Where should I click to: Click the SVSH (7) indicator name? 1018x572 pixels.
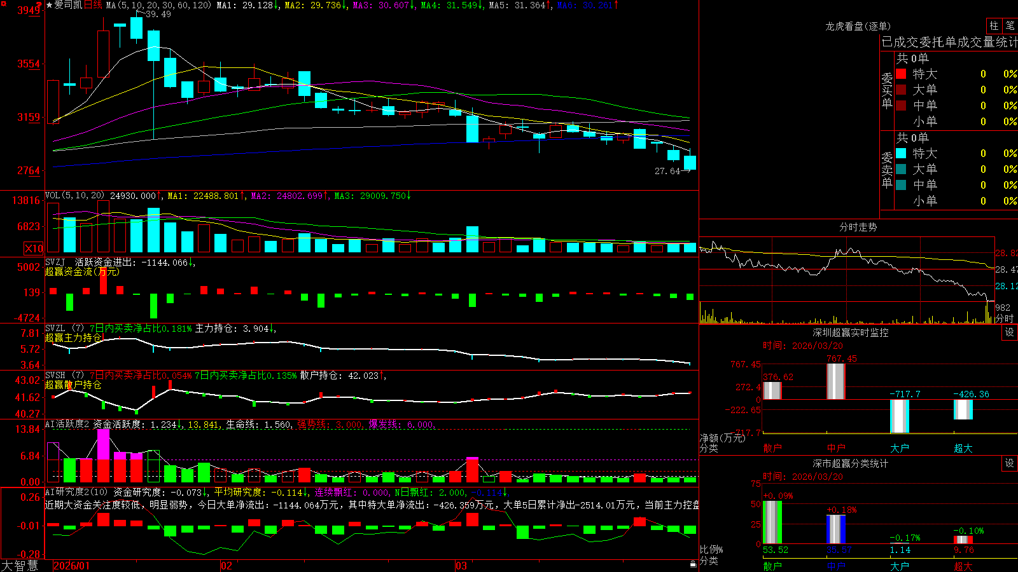click(64, 376)
